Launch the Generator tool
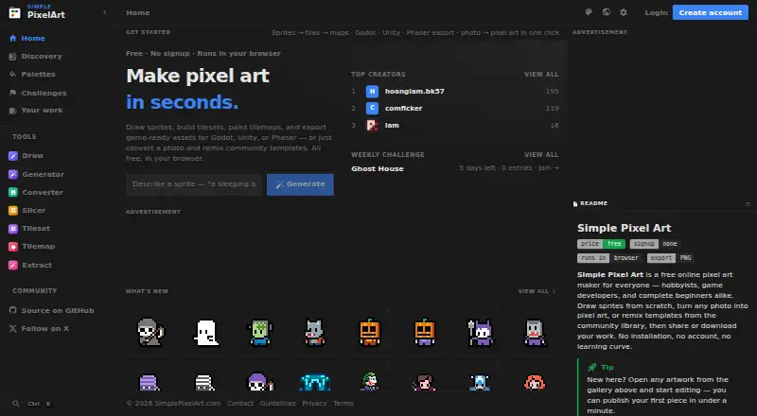 (36, 174)
